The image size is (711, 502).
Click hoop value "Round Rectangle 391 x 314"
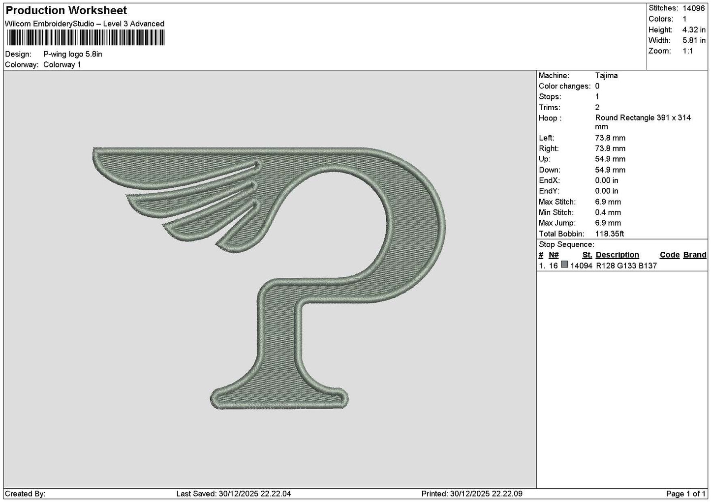point(643,118)
